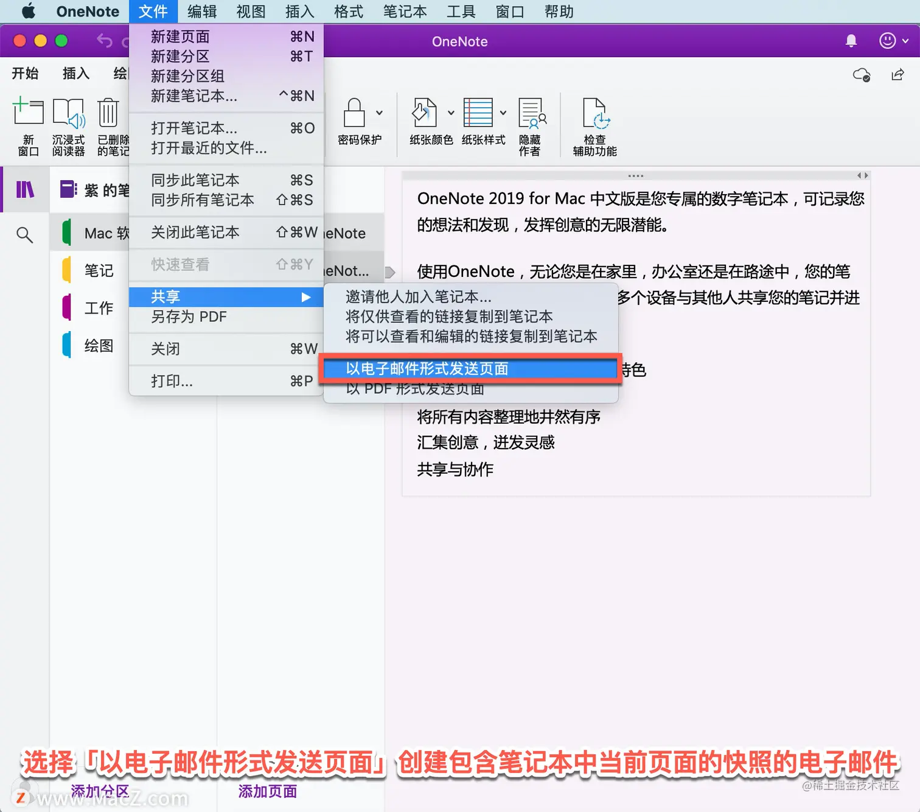This screenshot has height=812, width=920.
Task: Click the text 汇集创意，迸发灵感
Action: (x=486, y=443)
